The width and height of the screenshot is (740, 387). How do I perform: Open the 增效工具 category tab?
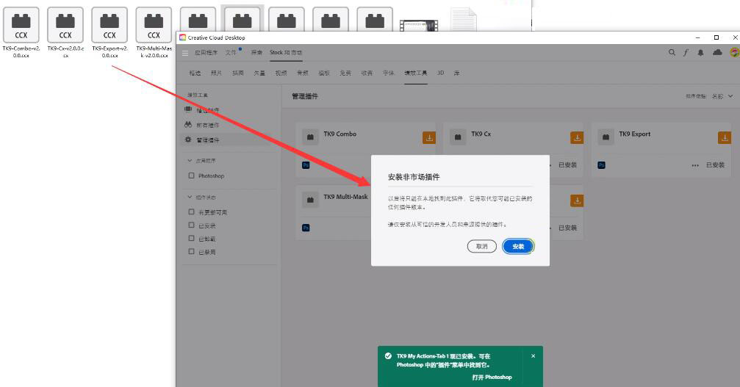pyautogui.click(x=416, y=73)
